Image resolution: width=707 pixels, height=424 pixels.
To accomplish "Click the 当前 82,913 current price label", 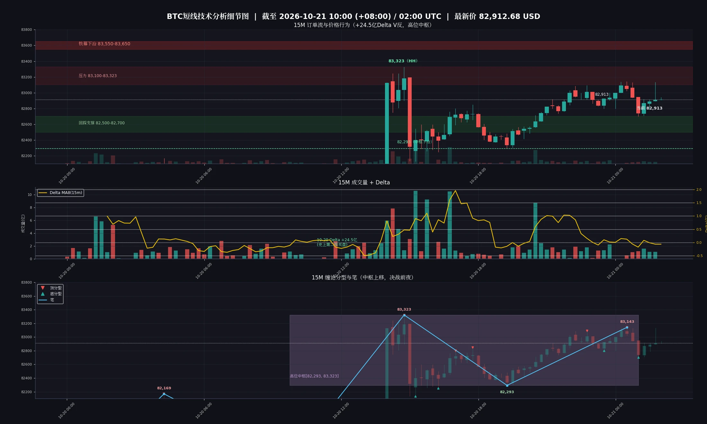I will point(649,108).
